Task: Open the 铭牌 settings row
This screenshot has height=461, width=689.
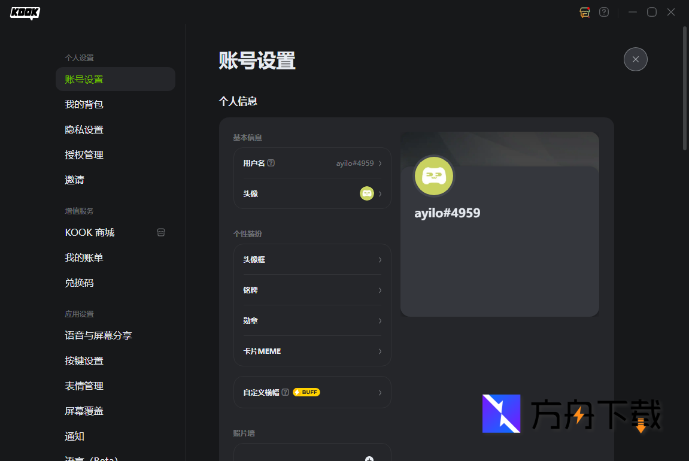Action: [x=312, y=290]
